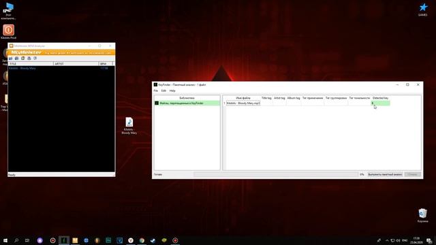The image size is (436, 245).
Task: Sort by the ARTIST column in MixMeister
Action: tap(76, 64)
